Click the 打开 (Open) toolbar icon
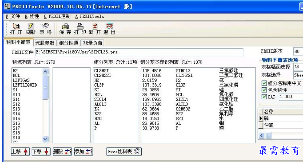This screenshot has width=303, height=162. (x=16, y=29)
